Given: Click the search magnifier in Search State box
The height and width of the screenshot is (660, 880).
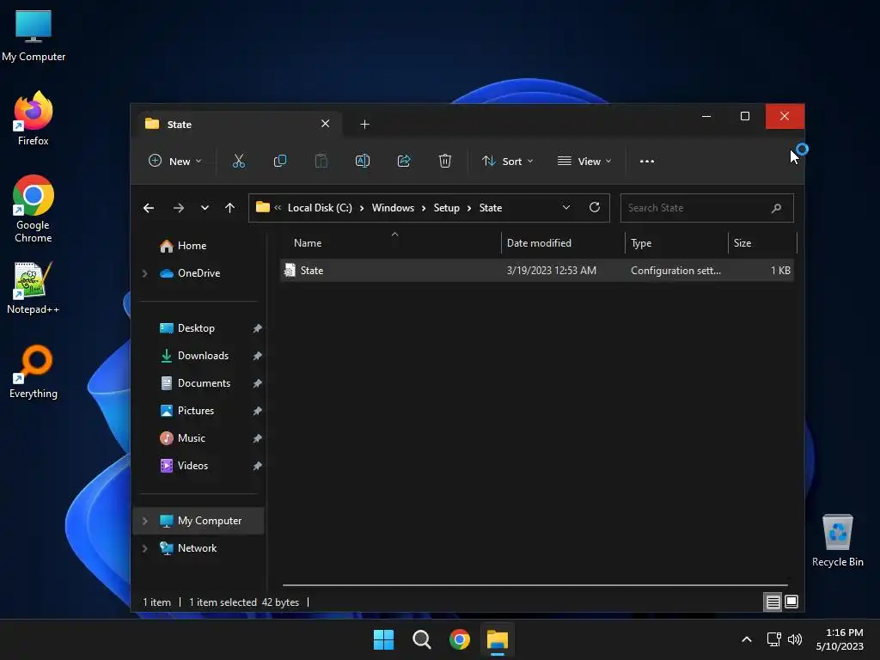Looking at the screenshot, I should pos(776,208).
